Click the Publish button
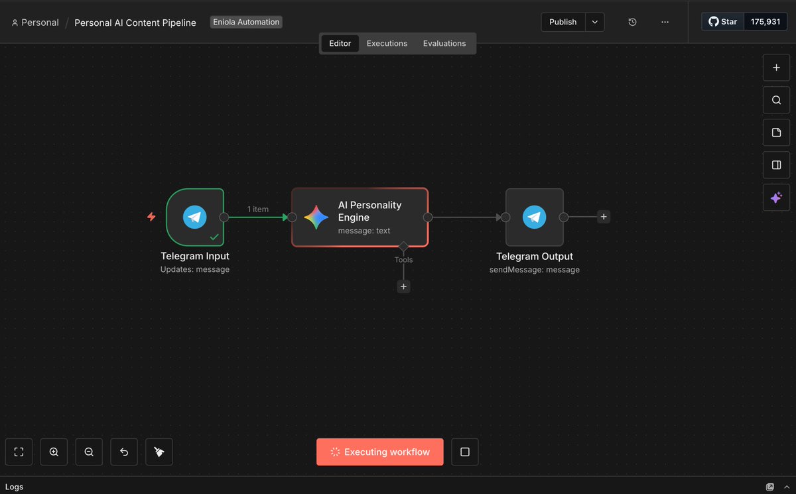 [x=563, y=22]
